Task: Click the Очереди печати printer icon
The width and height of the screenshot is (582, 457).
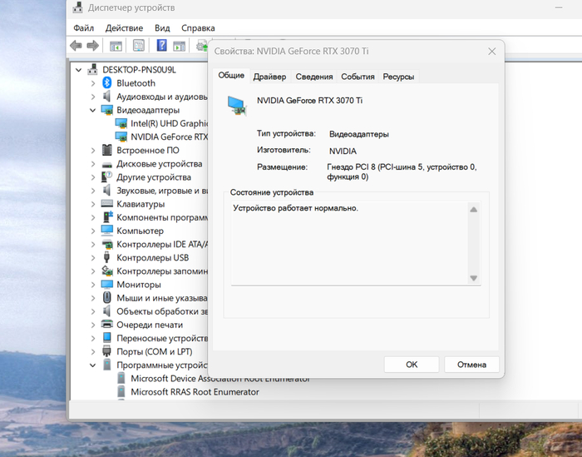Action: [x=107, y=325]
